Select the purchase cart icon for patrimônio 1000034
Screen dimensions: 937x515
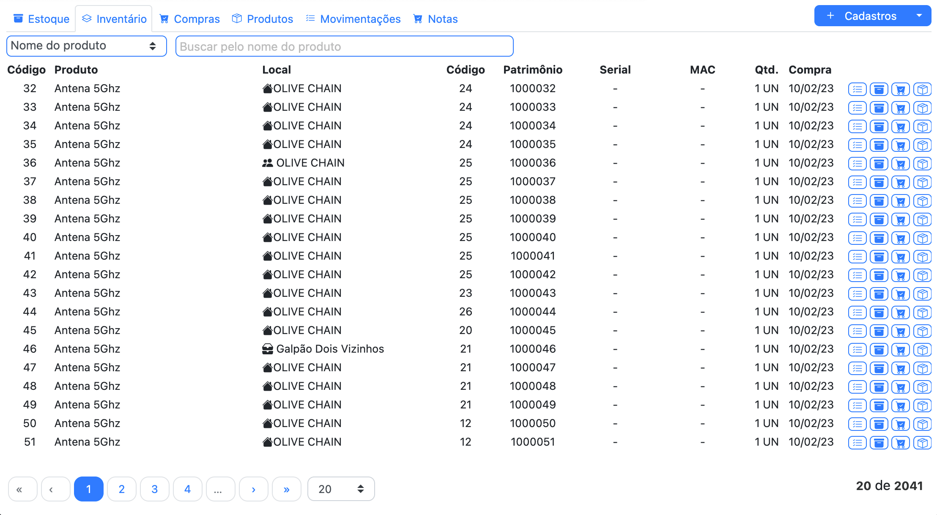(x=901, y=126)
